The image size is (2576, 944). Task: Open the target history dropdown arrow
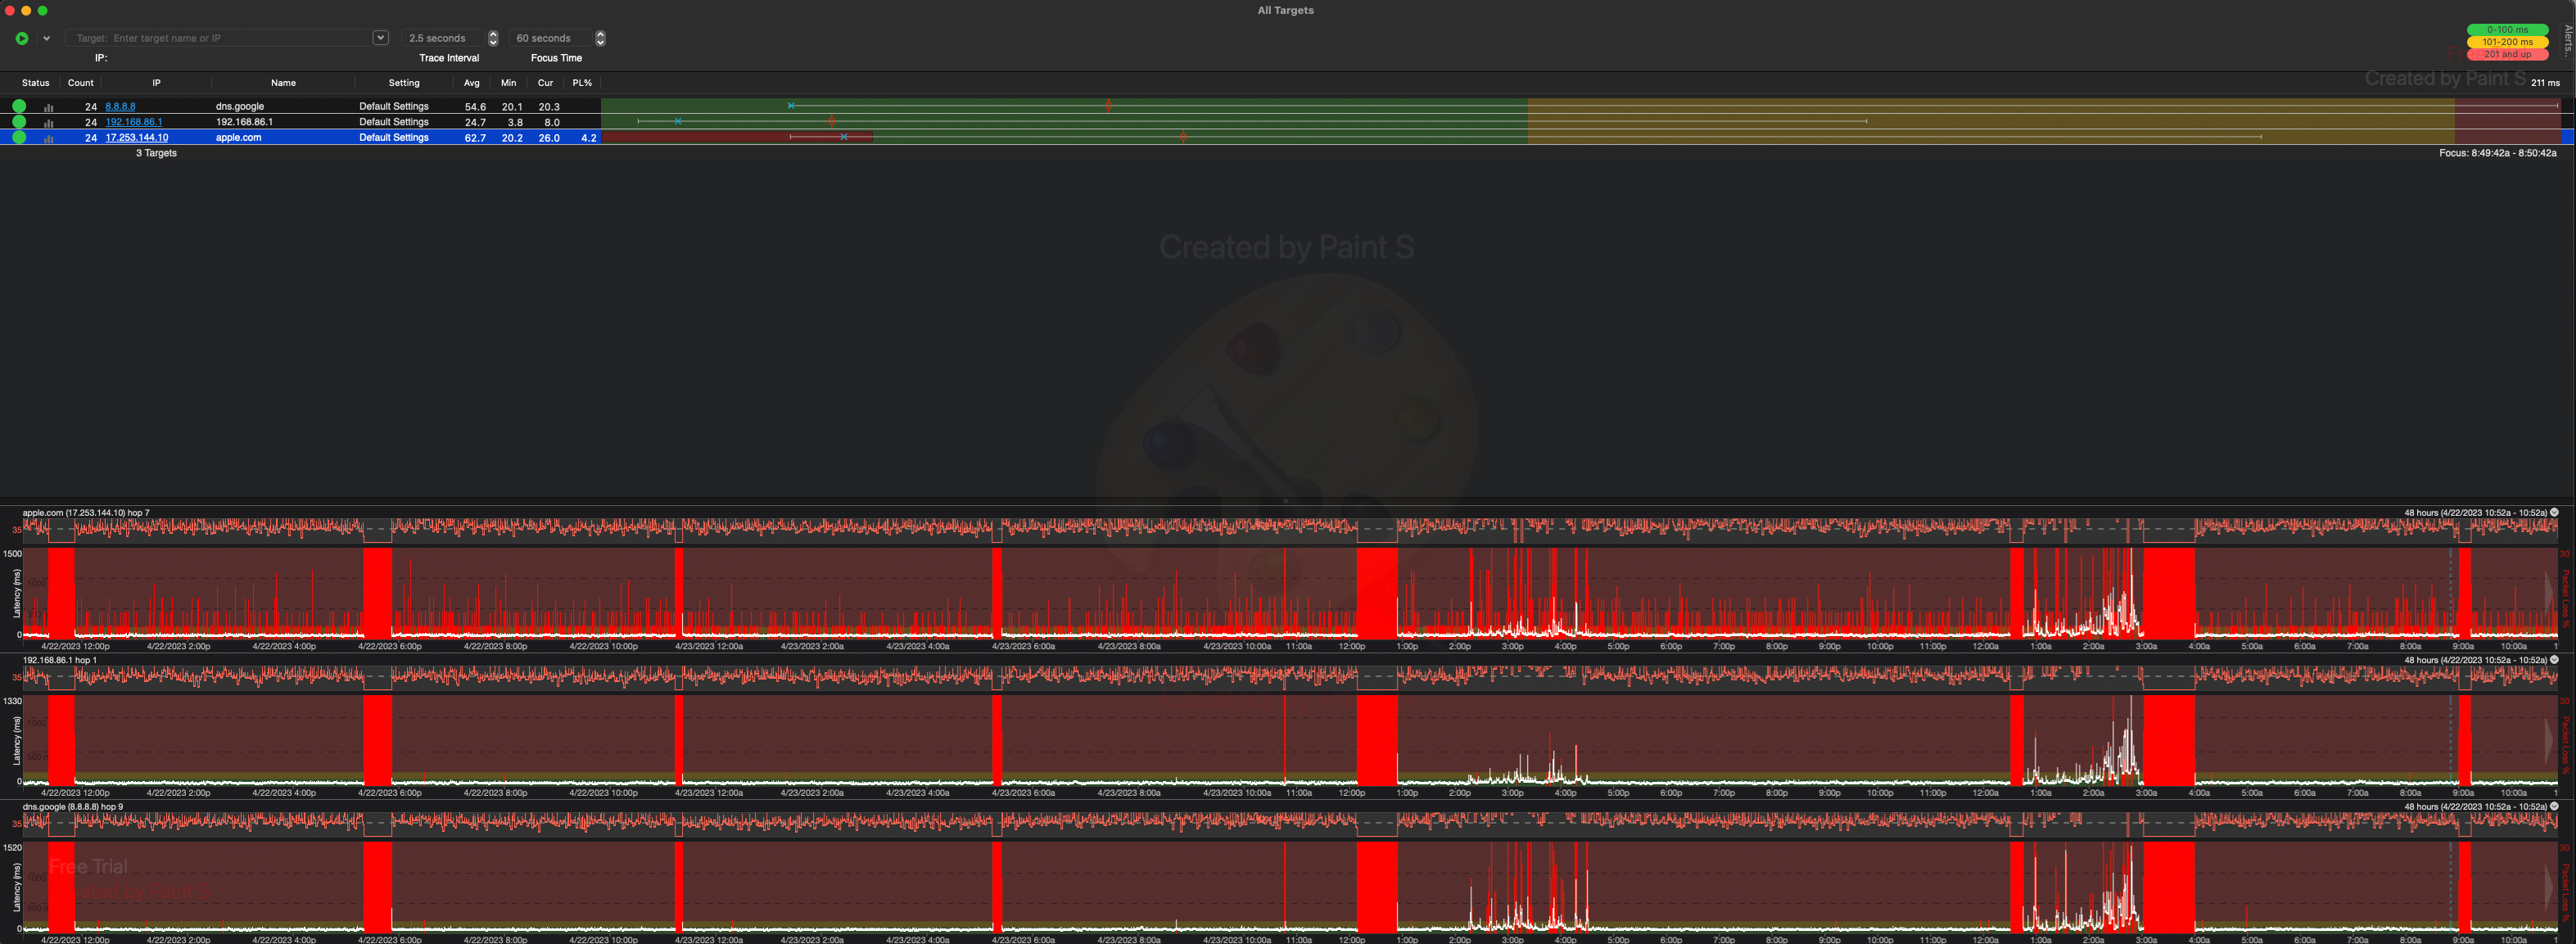tap(380, 38)
